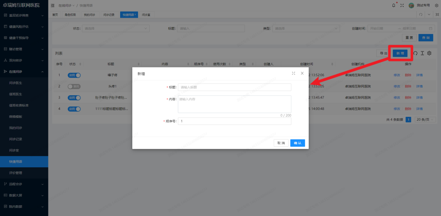Enable the 禁用 switch for 头疼1
The width and height of the screenshot is (441, 216).
pyautogui.click(x=74, y=86)
